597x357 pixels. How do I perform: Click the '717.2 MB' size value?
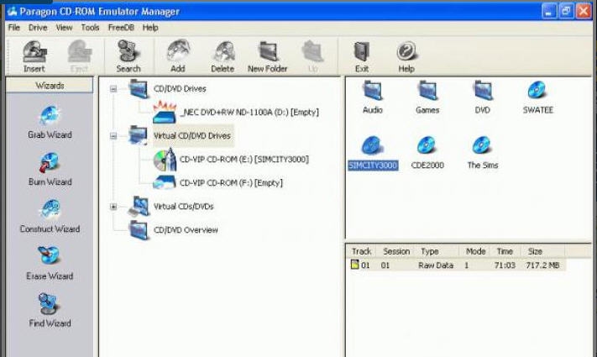(x=542, y=265)
